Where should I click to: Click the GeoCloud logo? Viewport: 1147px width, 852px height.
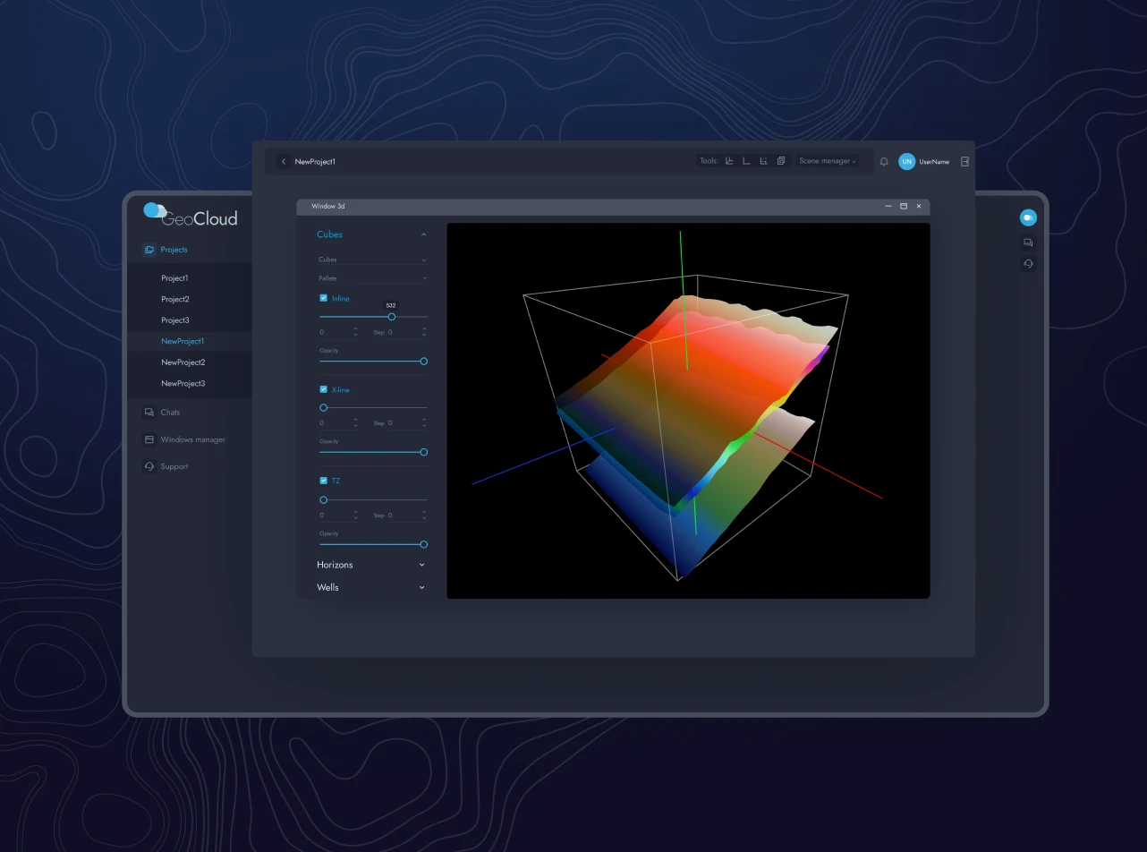coord(190,215)
